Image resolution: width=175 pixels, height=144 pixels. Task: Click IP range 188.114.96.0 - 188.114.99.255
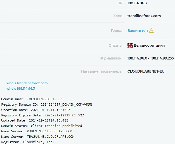pos(151,58)
